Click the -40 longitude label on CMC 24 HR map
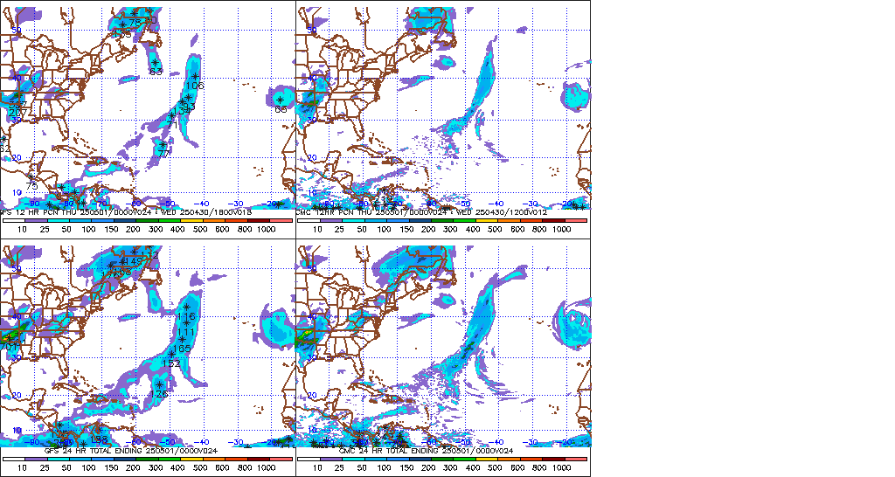Screen dimensions: 895x477 (498, 442)
